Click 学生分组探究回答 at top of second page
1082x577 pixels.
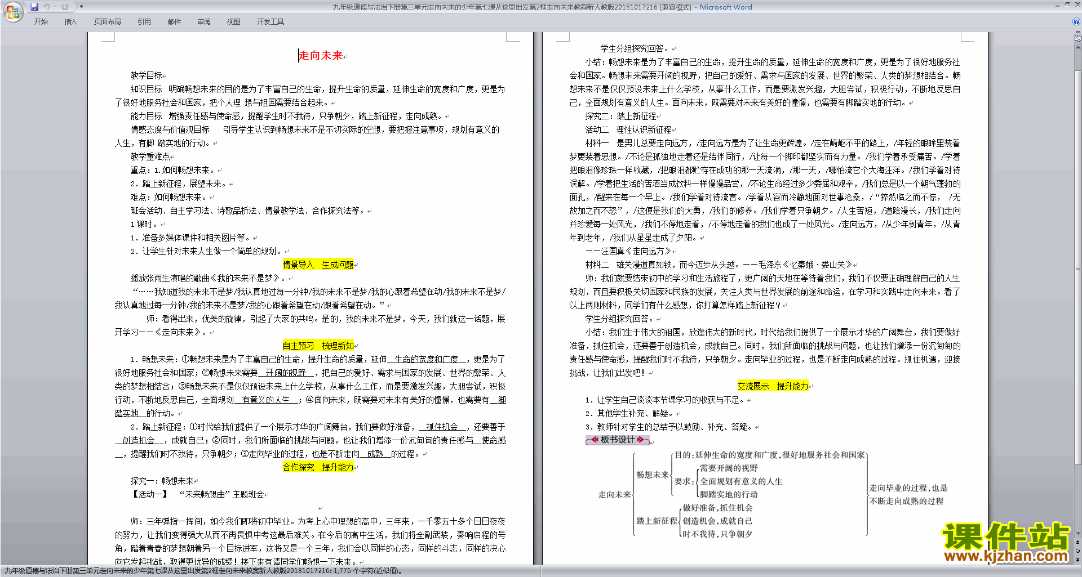click(636, 48)
